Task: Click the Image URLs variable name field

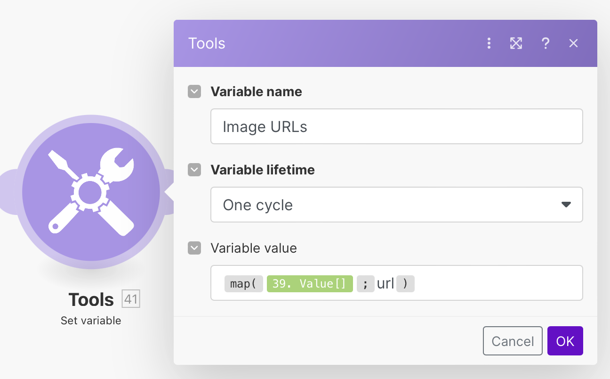Action: tap(396, 126)
